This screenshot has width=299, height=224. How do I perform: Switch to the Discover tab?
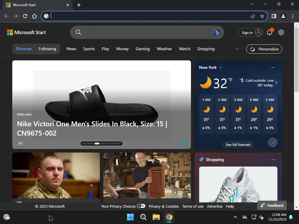(x=24, y=49)
